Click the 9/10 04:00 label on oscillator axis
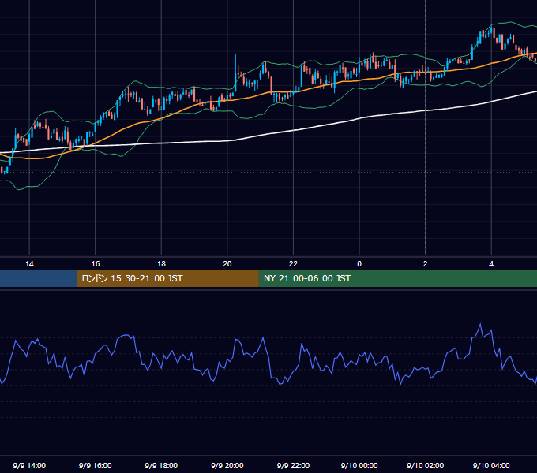 pos(491,465)
